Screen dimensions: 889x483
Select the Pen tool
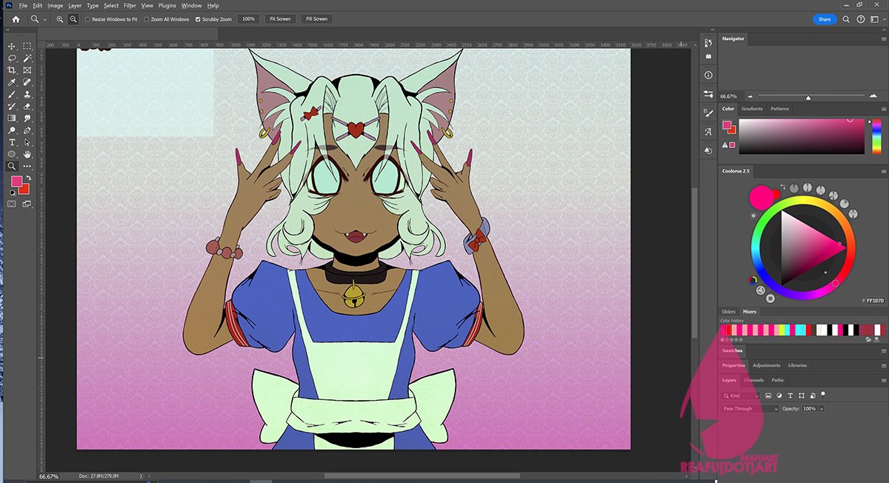pos(27,130)
